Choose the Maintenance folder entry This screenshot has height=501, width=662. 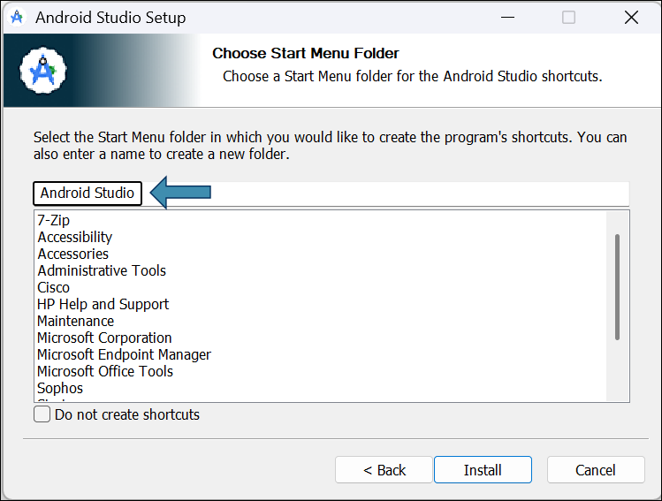coord(76,322)
